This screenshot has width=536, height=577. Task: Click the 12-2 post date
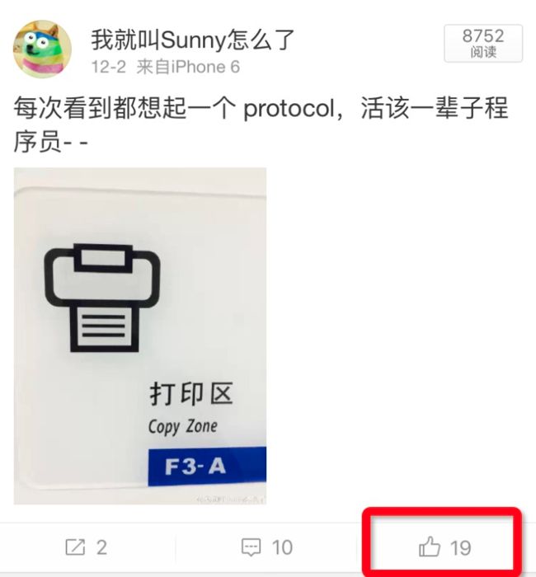tap(108, 67)
